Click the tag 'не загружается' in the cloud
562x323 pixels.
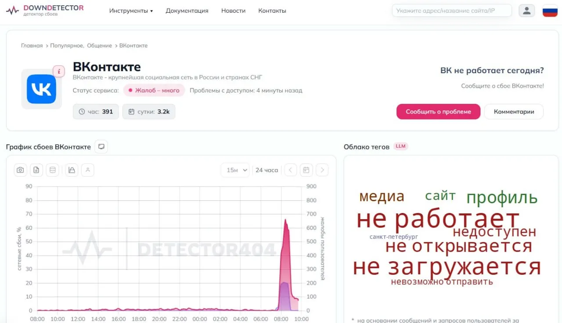pos(447,266)
